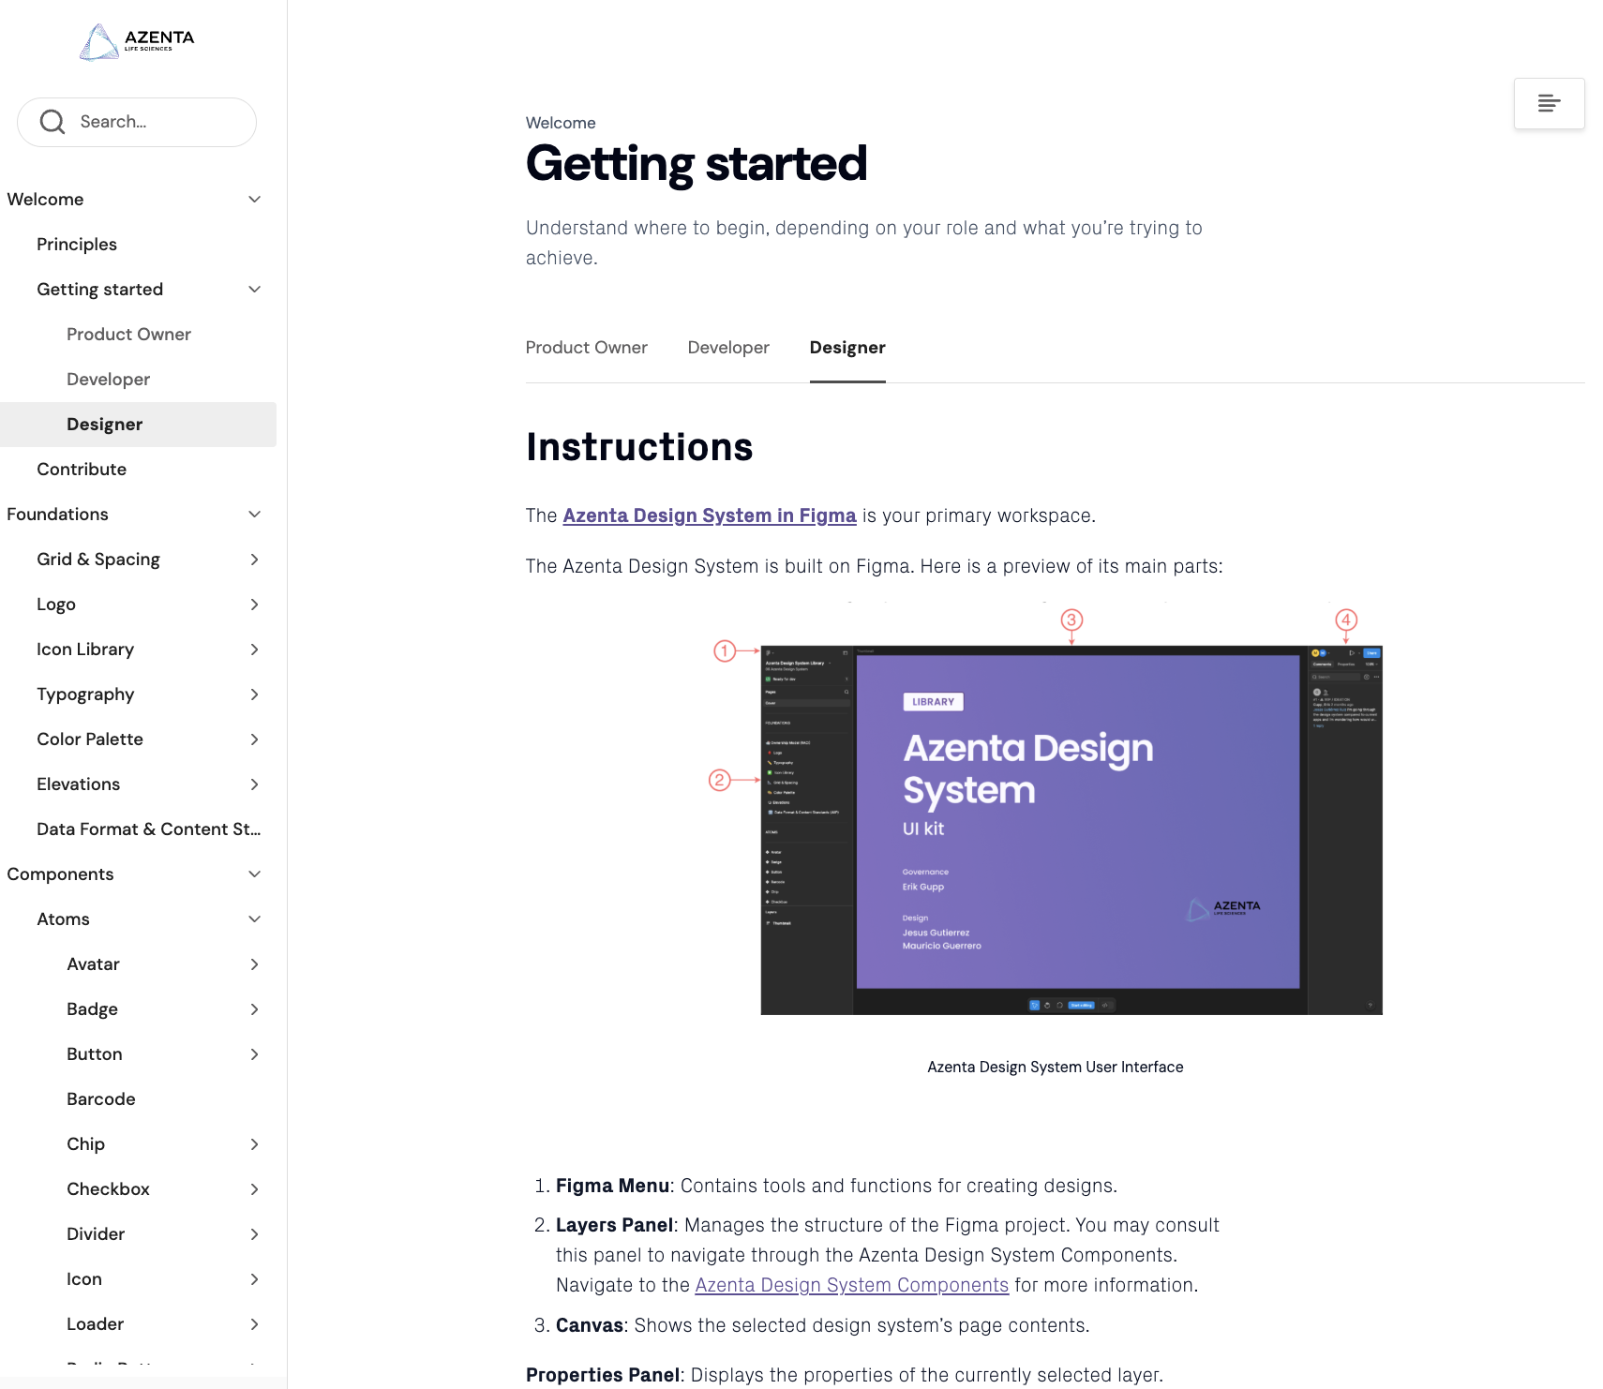Open the Icon Library page
Image resolution: width=1603 pixels, height=1389 pixels.
click(85, 650)
